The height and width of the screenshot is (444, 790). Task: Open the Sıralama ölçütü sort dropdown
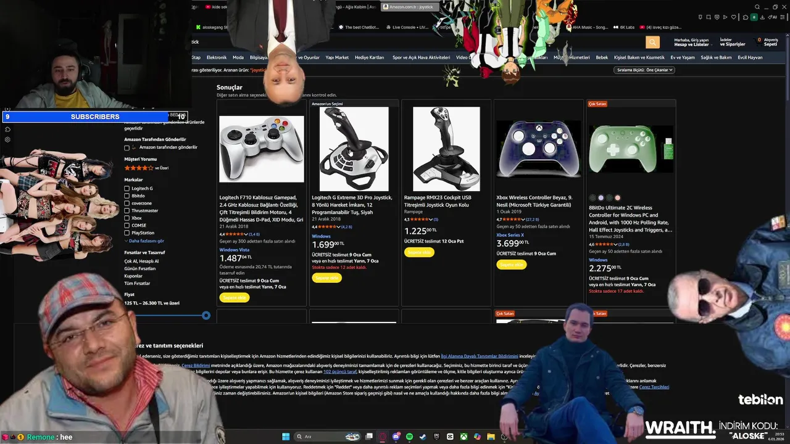pos(645,70)
